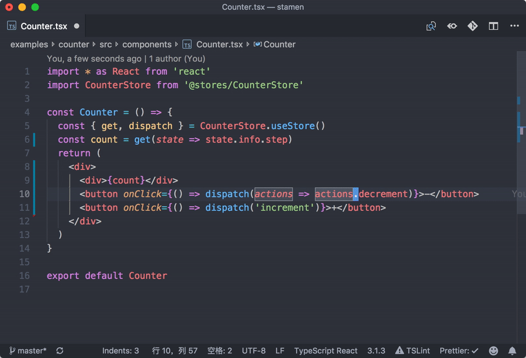Open the feedback smiley icon
The image size is (526, 358).
tap(493, 350)
